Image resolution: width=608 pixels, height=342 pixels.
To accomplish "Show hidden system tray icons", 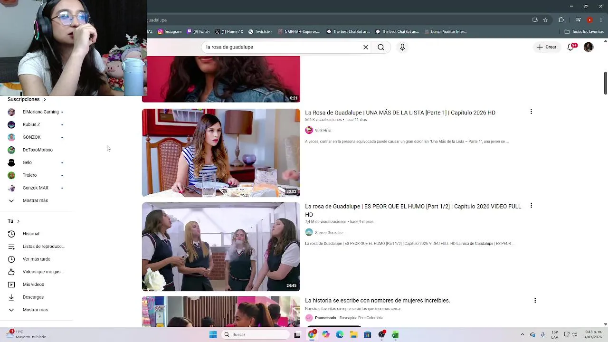I will point(522,334).
